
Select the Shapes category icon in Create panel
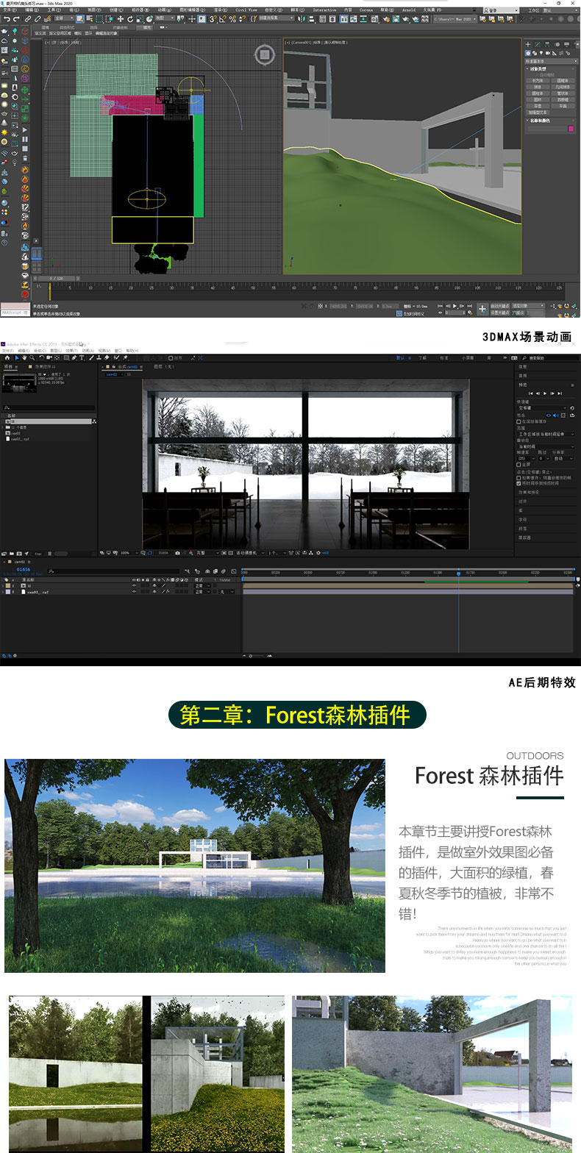[x=535, y=53]
